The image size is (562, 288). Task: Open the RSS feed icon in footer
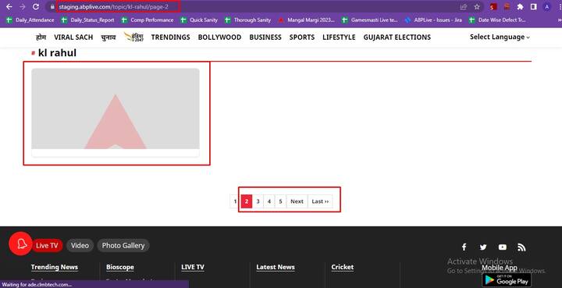[x=521, y=247]
